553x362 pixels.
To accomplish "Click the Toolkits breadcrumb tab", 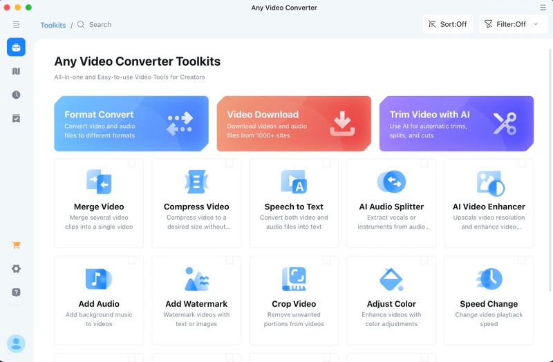I will pos(53,25).
